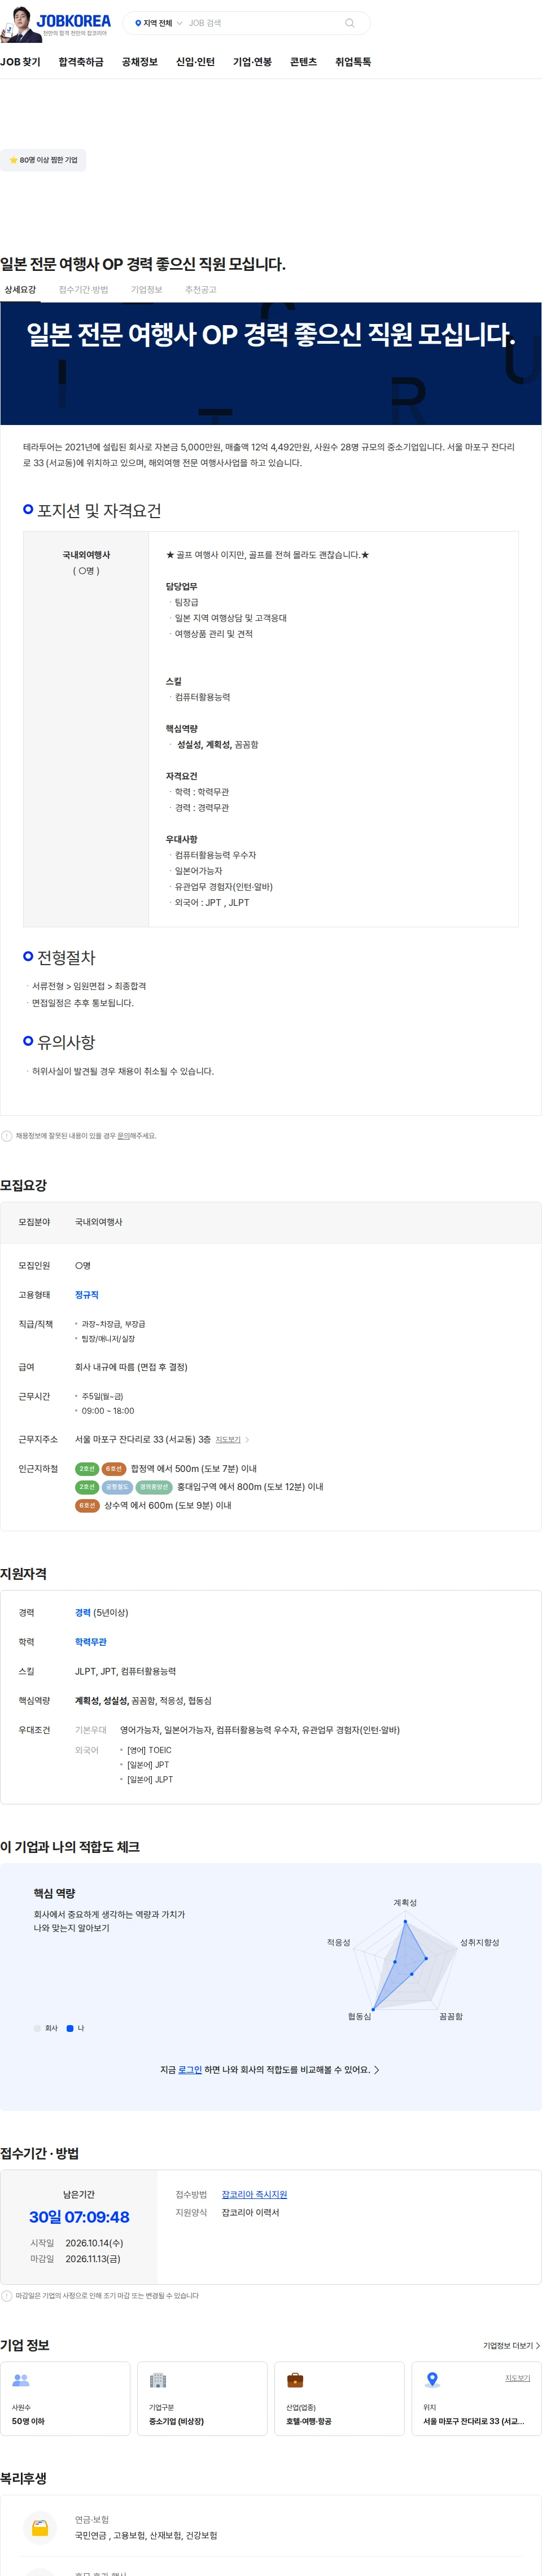The width and height of the screenshot is (542, 2576).
Task: Click the search magnifier icon
Action: 349,23
